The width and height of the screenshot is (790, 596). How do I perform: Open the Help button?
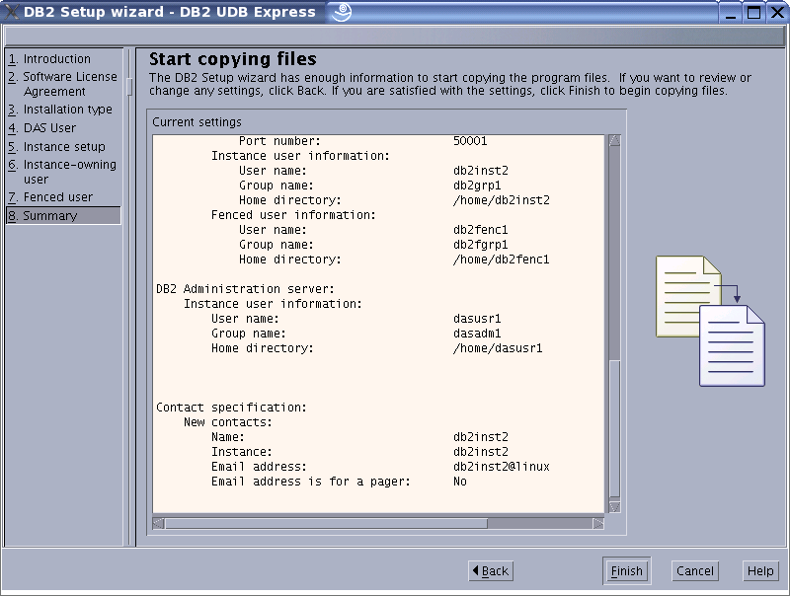[x=760, y=570]
